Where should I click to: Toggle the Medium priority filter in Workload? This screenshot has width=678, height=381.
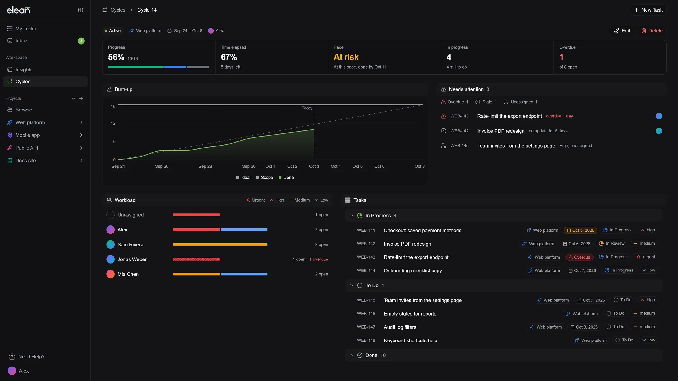click(x=299, y=200)
